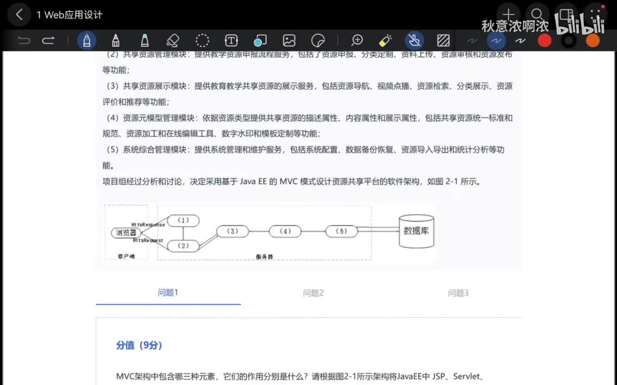Click diagram node (2)
The image size is (617, 385).
183,245
